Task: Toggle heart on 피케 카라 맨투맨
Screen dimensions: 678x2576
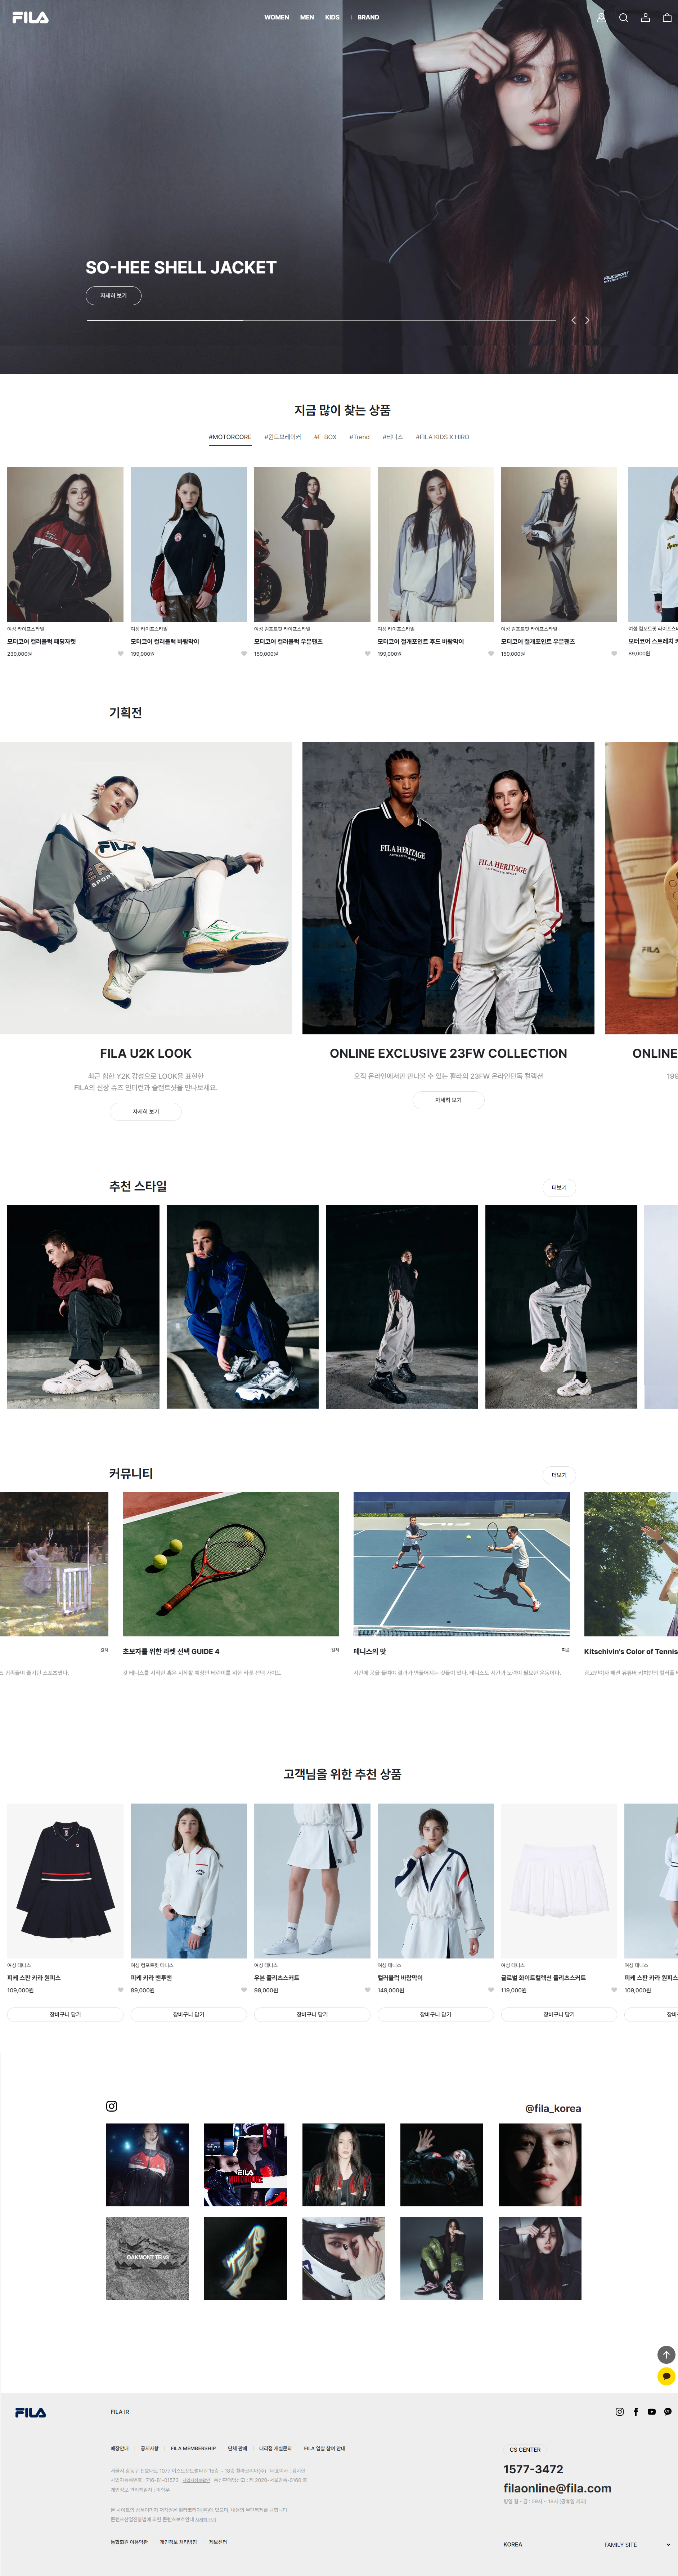Action: [x=244, y=1990]
